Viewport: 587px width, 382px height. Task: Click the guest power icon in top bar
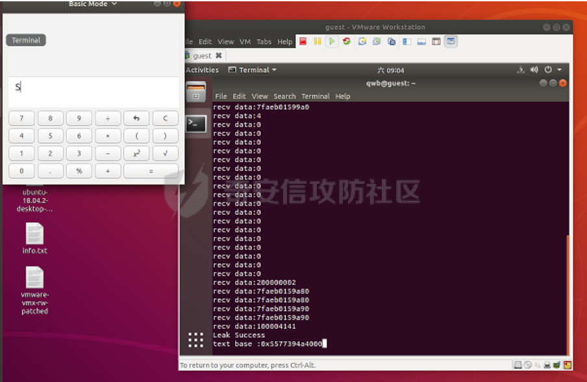pos(548,70)
